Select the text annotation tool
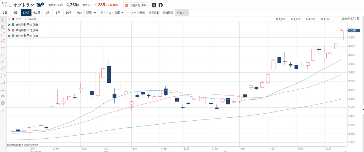Image resolution: width=364 pixels, height=152 pixels. (3, 27)
